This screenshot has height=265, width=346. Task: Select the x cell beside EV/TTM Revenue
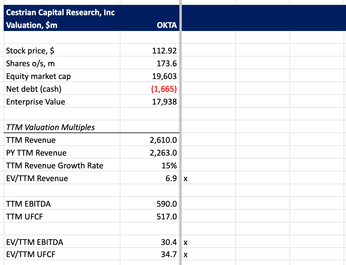tap(209, 178)
